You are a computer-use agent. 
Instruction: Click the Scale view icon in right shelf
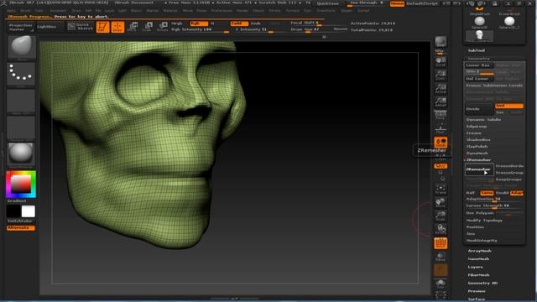click(441, 216)
